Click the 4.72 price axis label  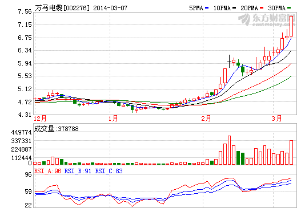(25, 102)
